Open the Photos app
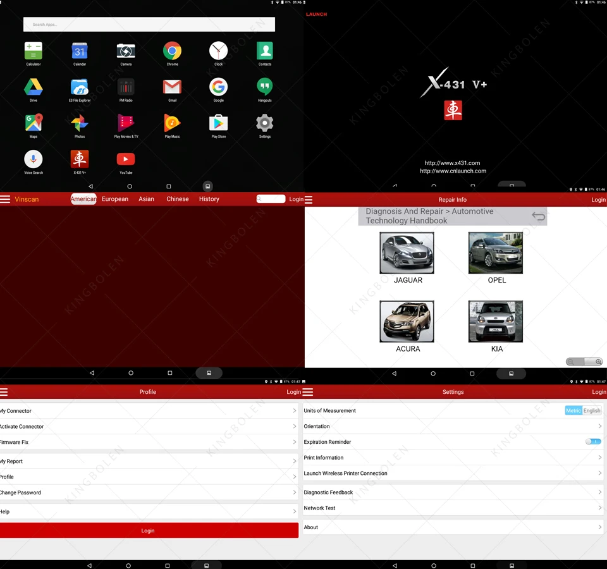The height and width of the screenshot is (569, 607). pyautogui.click(x=80, y=123)
